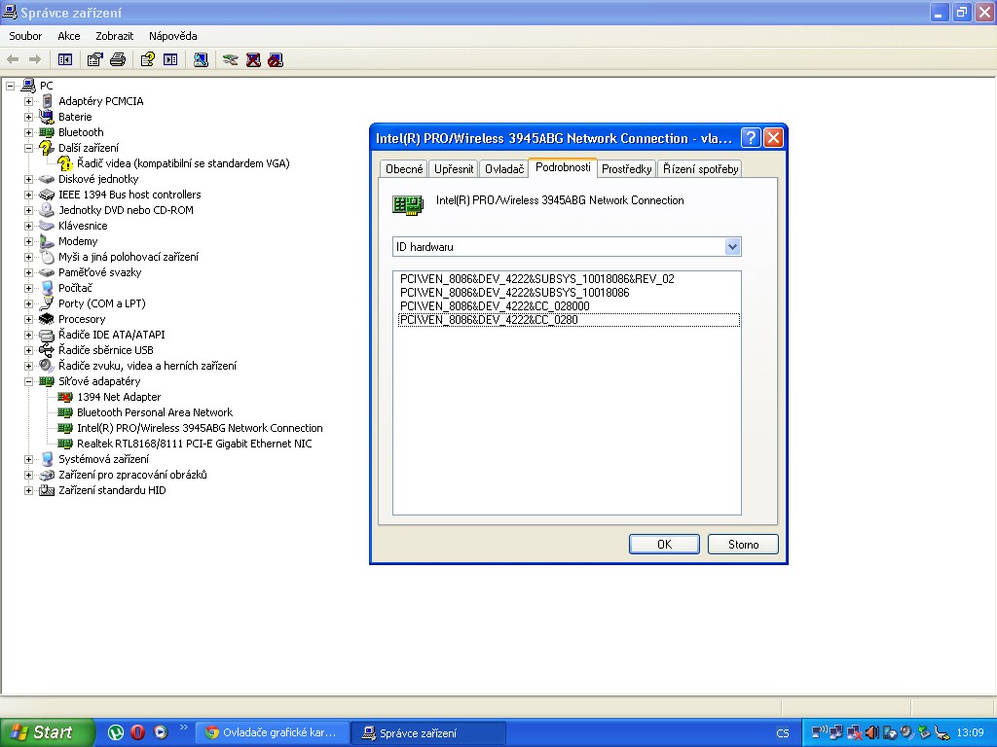Click the Print toolbar icon
The image size is (997, 747).
118,59
